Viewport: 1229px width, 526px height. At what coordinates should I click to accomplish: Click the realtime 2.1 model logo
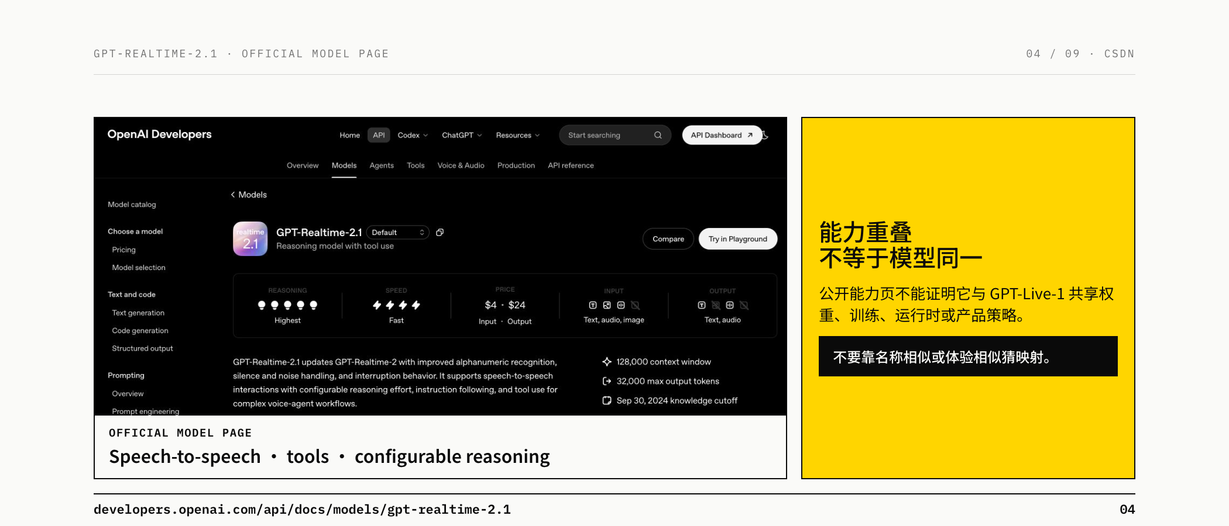tap(250, 238)
